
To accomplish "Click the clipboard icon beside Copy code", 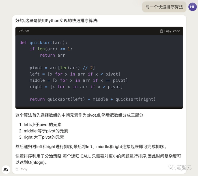I will point(162,31).
